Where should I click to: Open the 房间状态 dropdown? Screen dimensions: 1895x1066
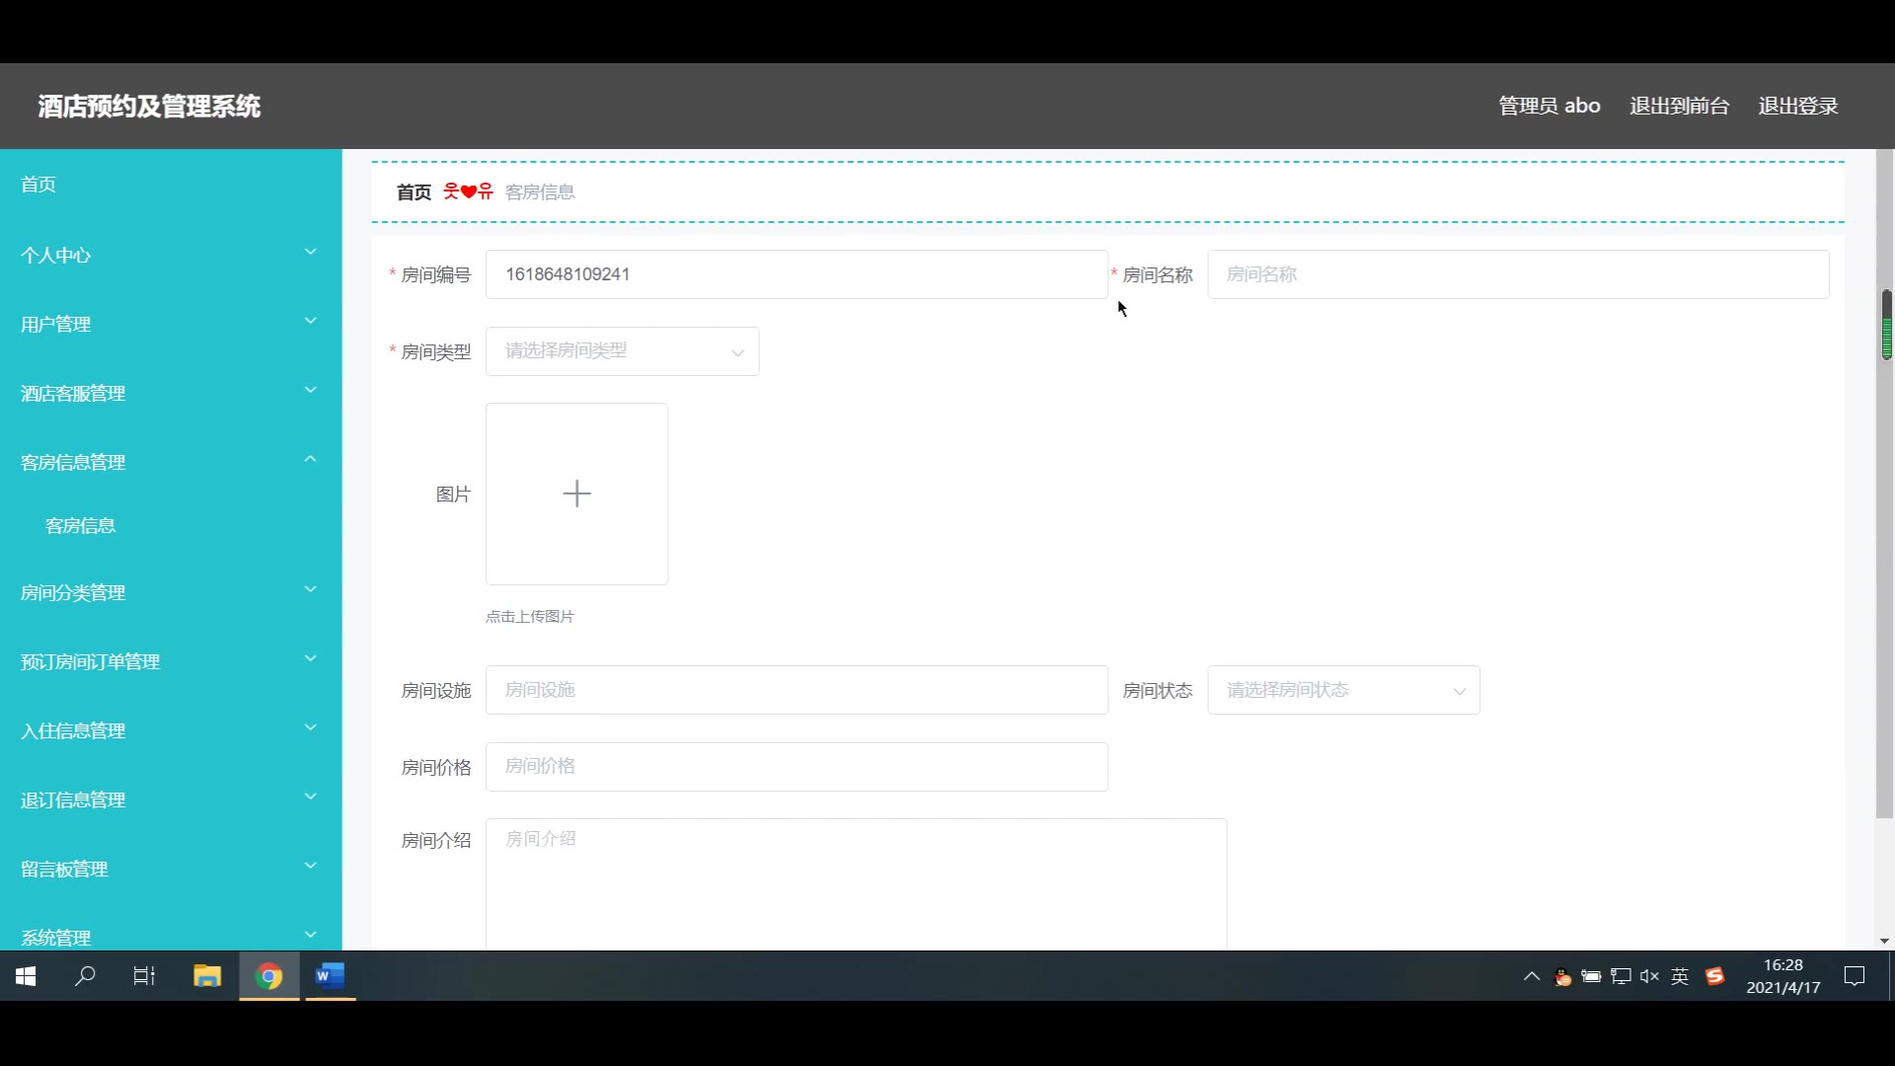(1342, 690)
